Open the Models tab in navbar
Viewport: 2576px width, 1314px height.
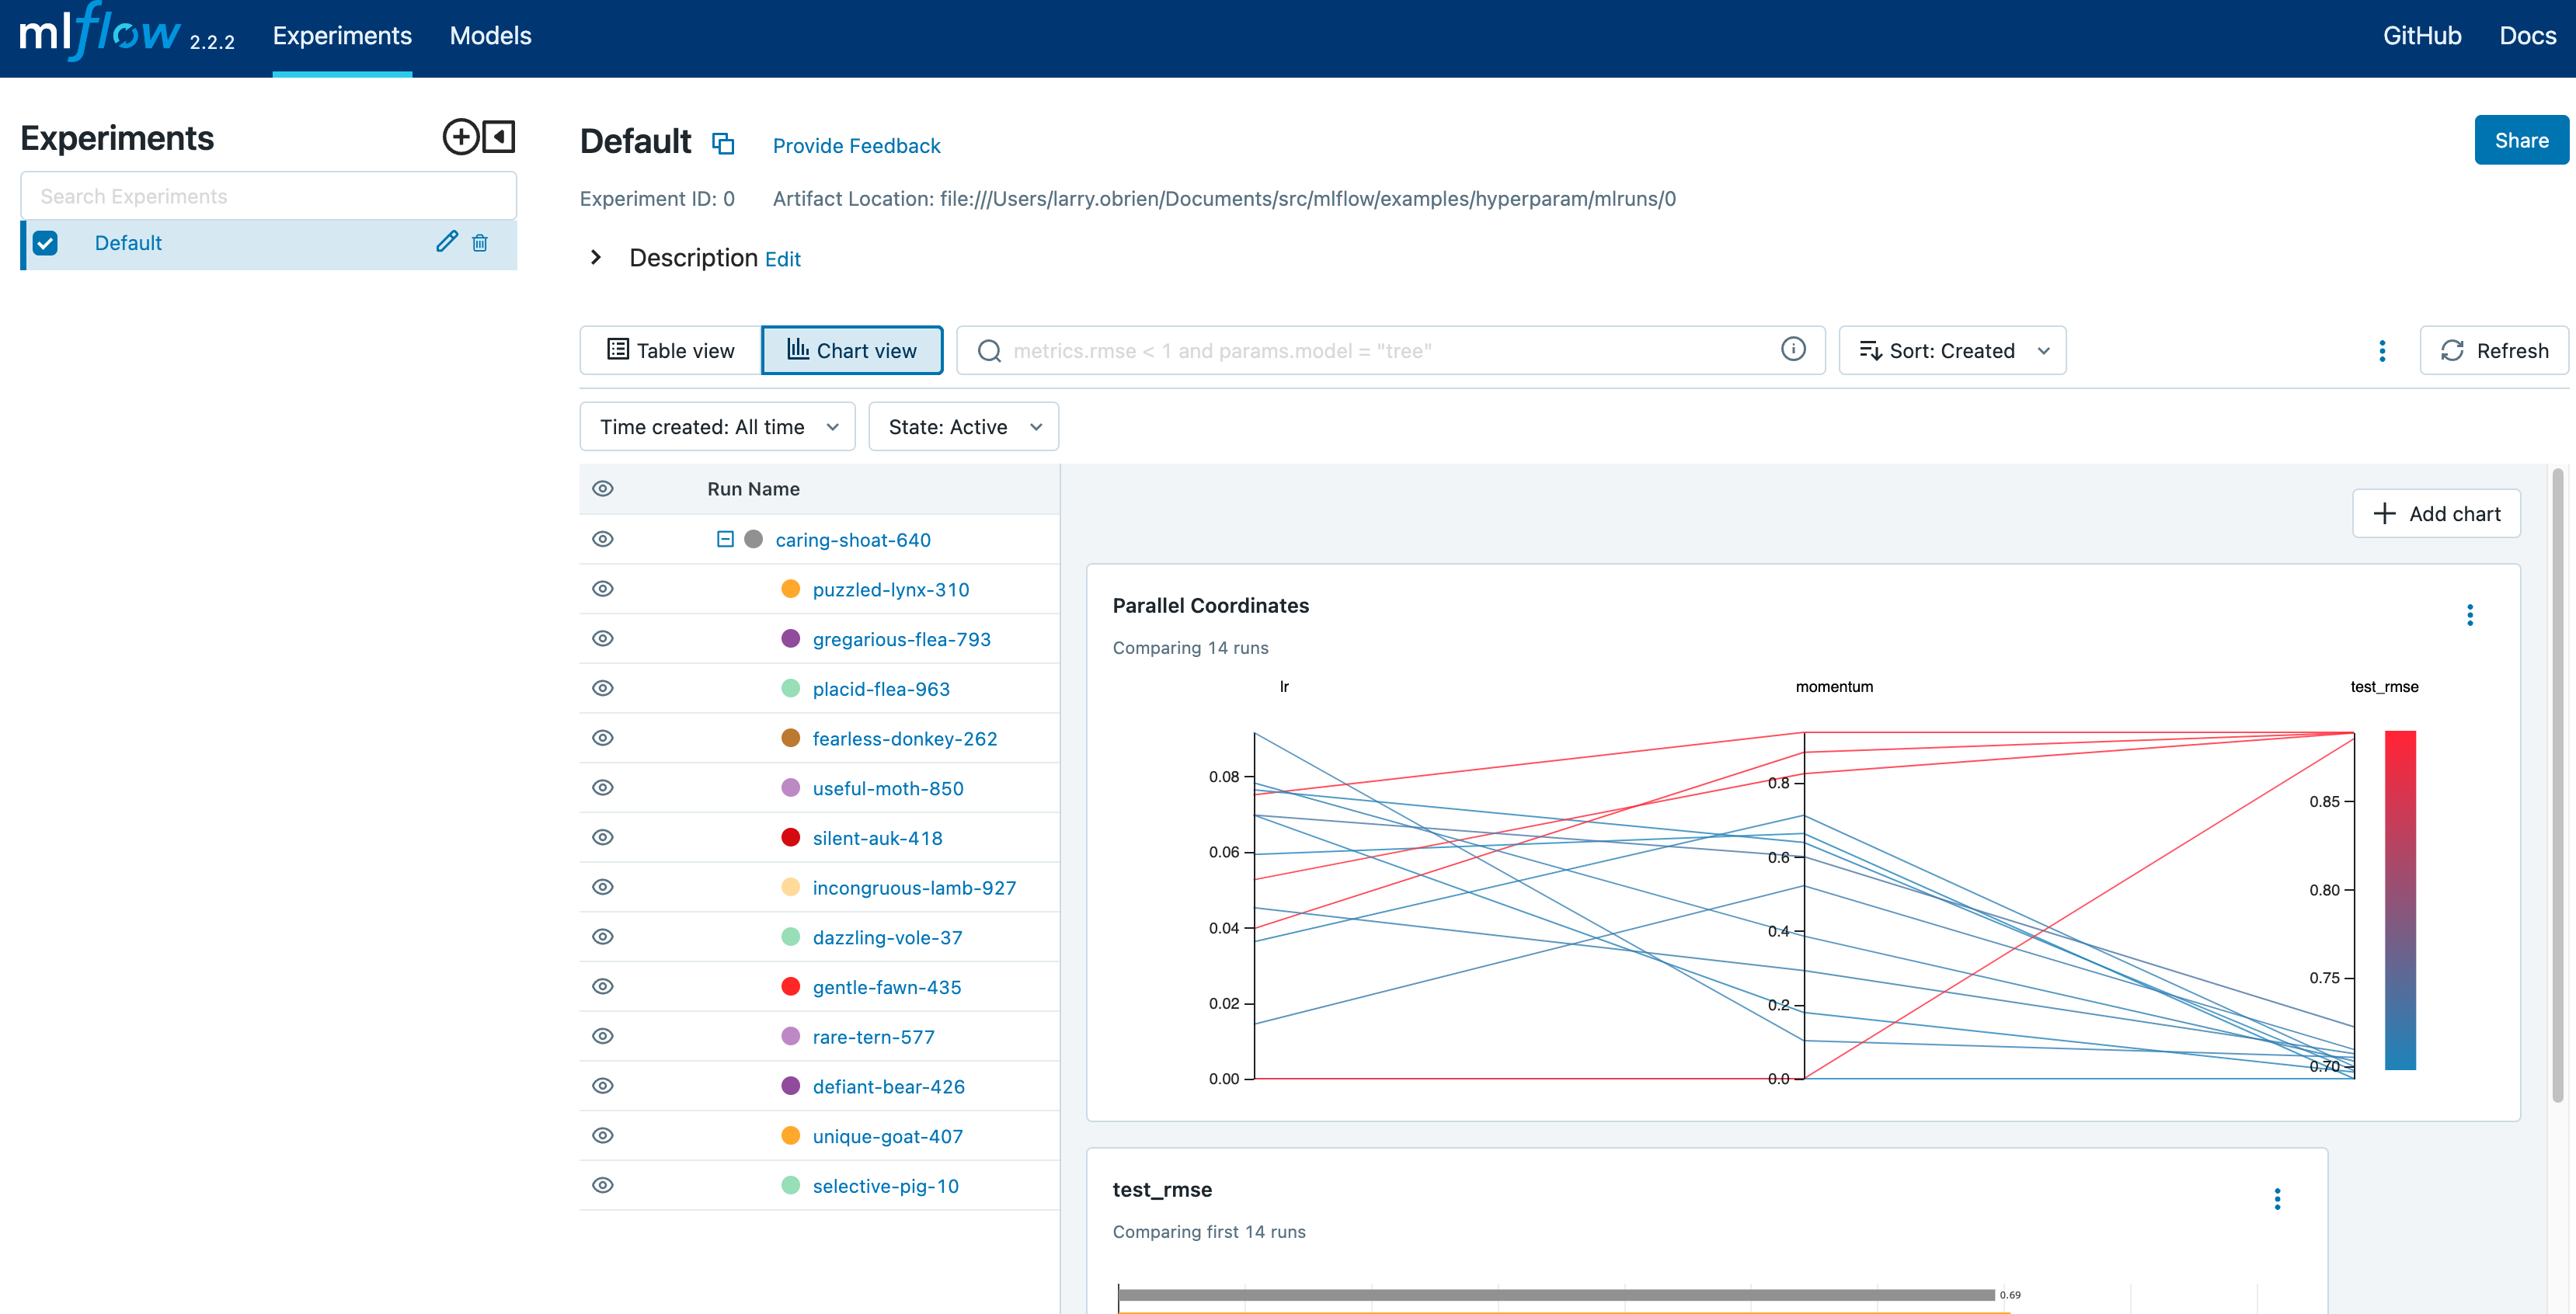tap(490, 36)
